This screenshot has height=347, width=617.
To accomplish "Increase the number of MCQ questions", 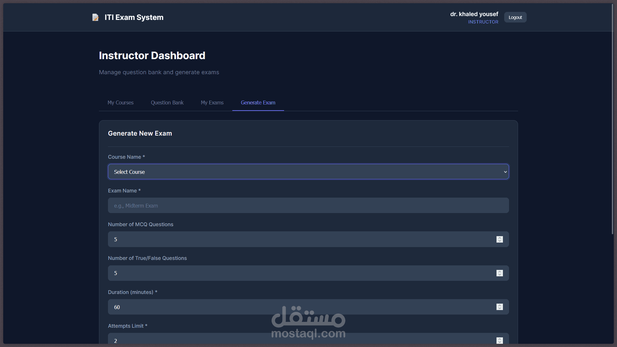I will coord(499,238).
